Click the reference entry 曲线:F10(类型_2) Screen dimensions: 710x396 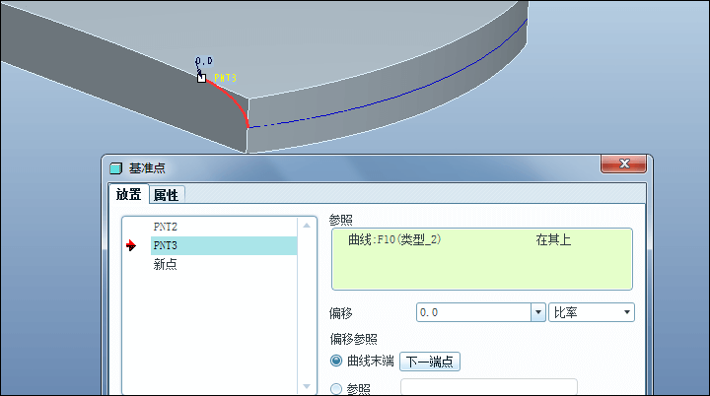click(394, 239)
